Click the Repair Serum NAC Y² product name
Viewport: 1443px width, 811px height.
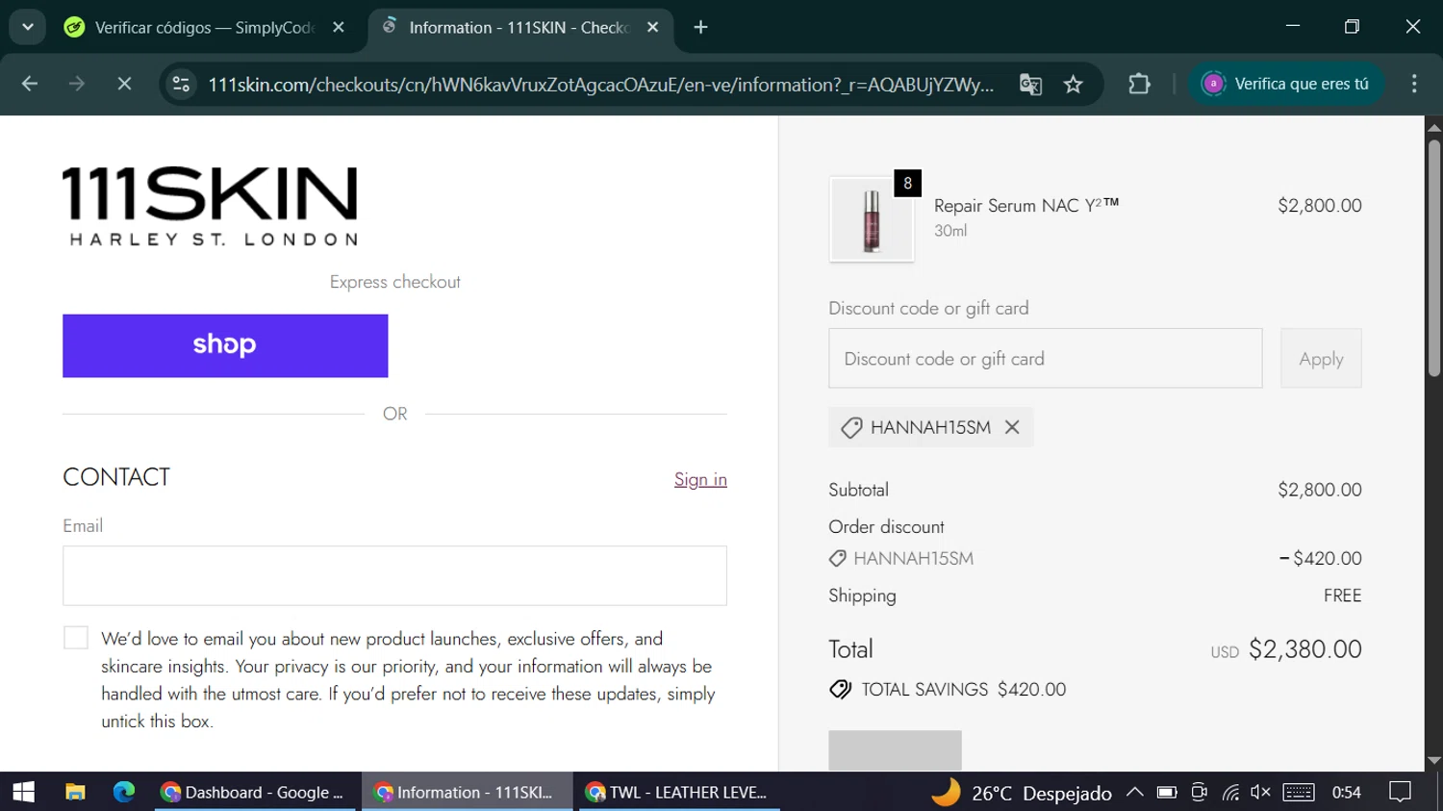tap(1026, 205)
